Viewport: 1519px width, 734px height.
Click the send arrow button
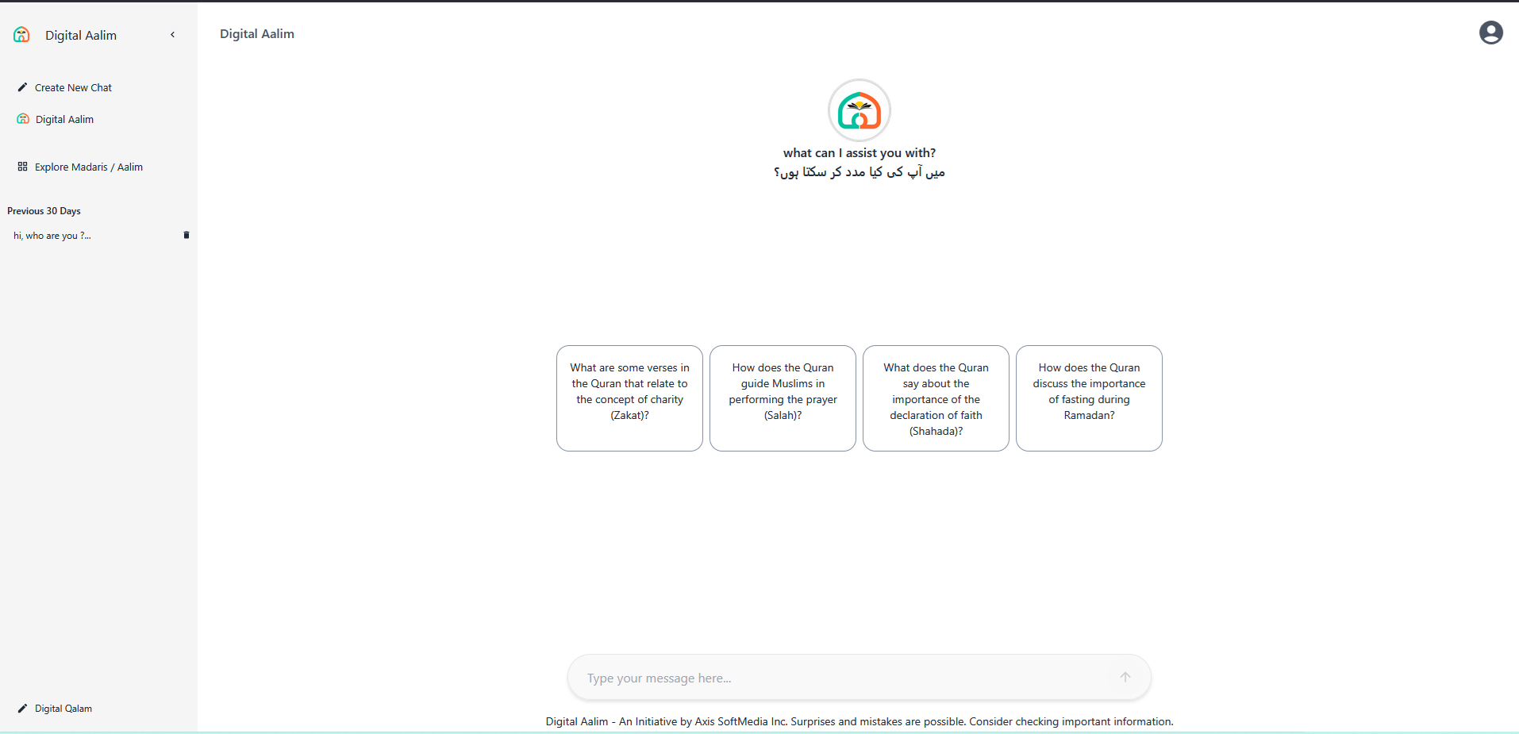(1125, 677)
